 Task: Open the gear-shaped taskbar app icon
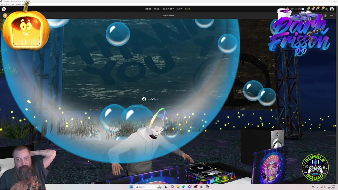pos(201,187)
